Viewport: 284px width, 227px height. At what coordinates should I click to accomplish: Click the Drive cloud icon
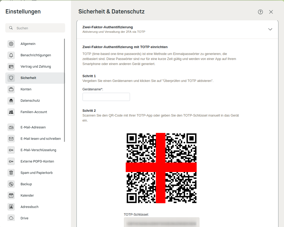pos(11,218)
